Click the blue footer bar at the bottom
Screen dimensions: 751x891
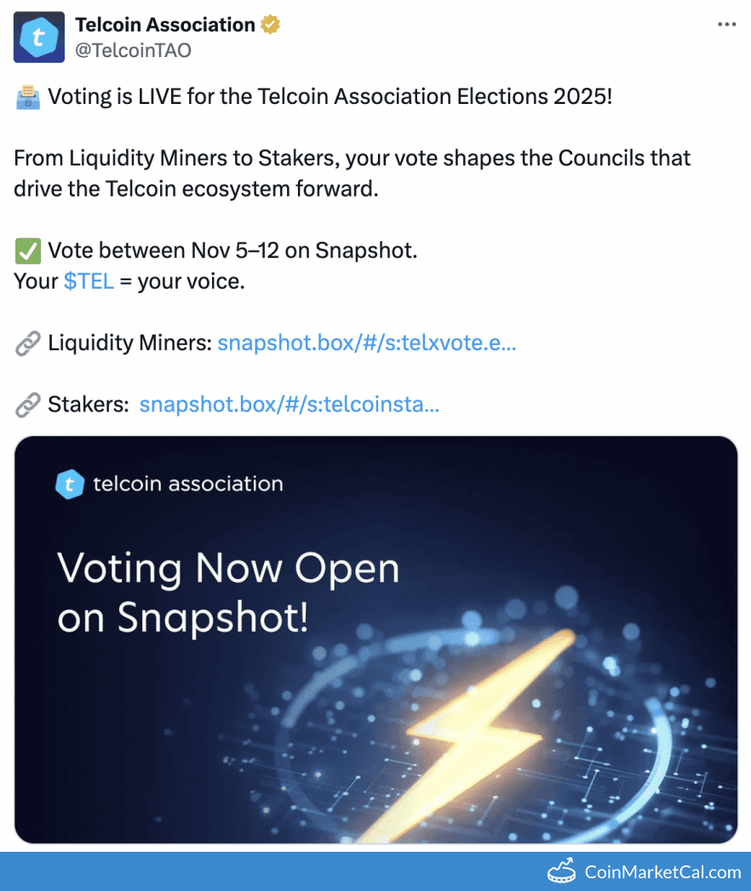click(255, 871)
